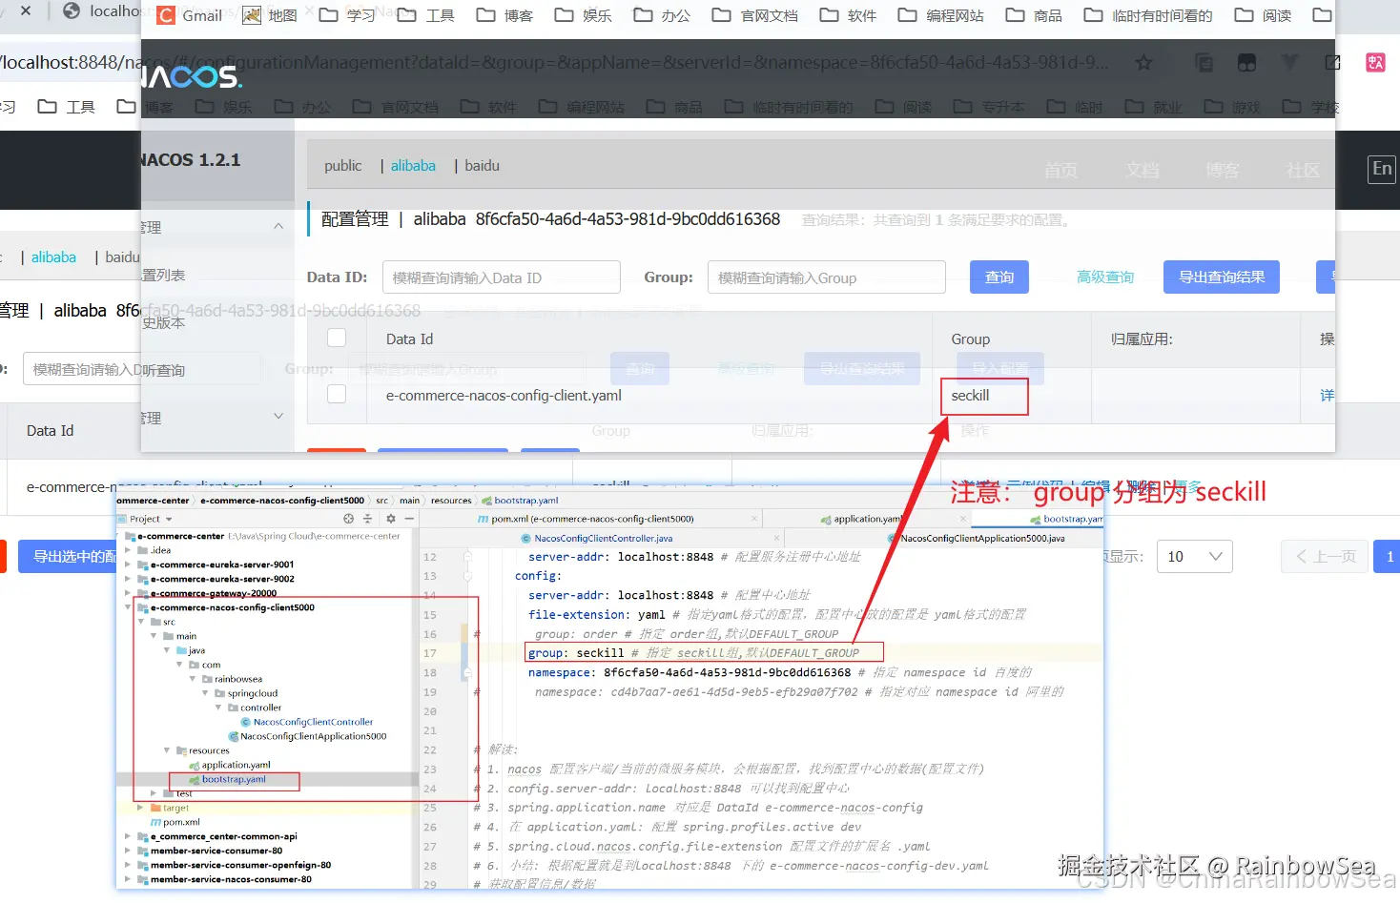Select pom.xml in the project tree
The height and width of the screenshot is (903, 1400).
[x=181, y=822]
